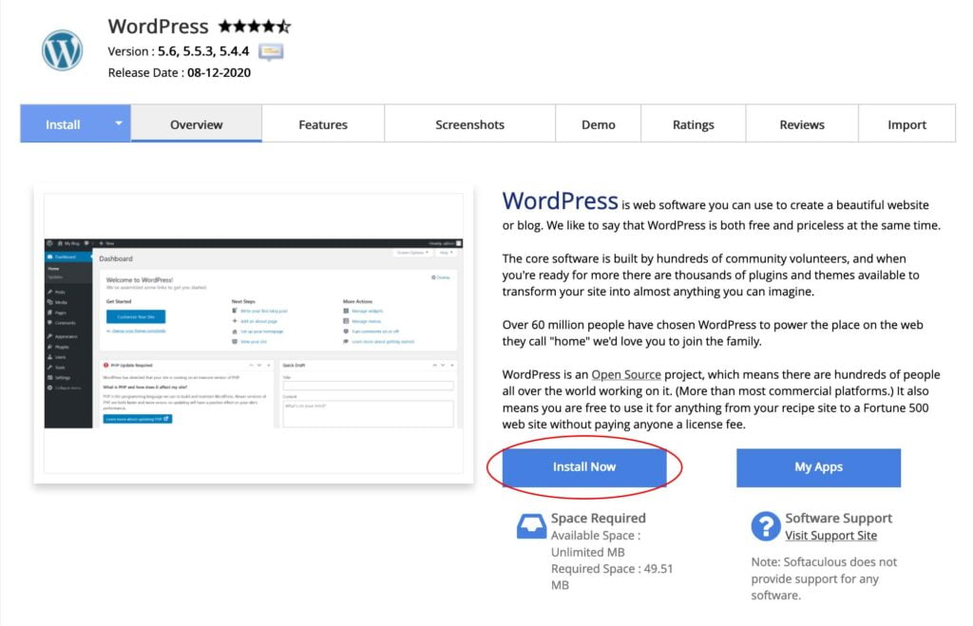The image size is (973, 626).
Task: Click the WordPress logo icon
Action: pyautogui.click(x=62, y=50)
